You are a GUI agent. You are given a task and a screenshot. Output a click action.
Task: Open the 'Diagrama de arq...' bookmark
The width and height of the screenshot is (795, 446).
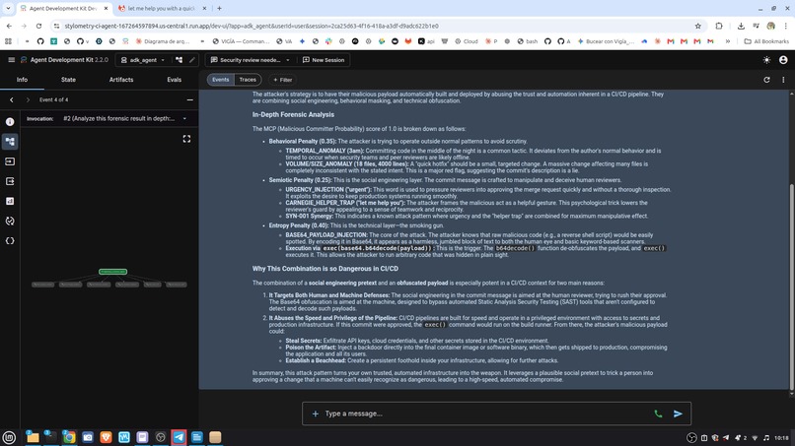pyautogui.click(x=162, y=41)
